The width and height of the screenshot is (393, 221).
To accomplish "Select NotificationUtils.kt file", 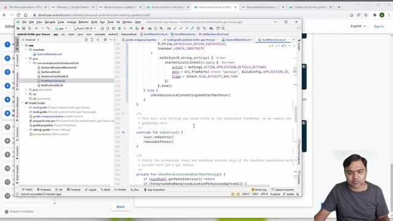I will (52, 85).
